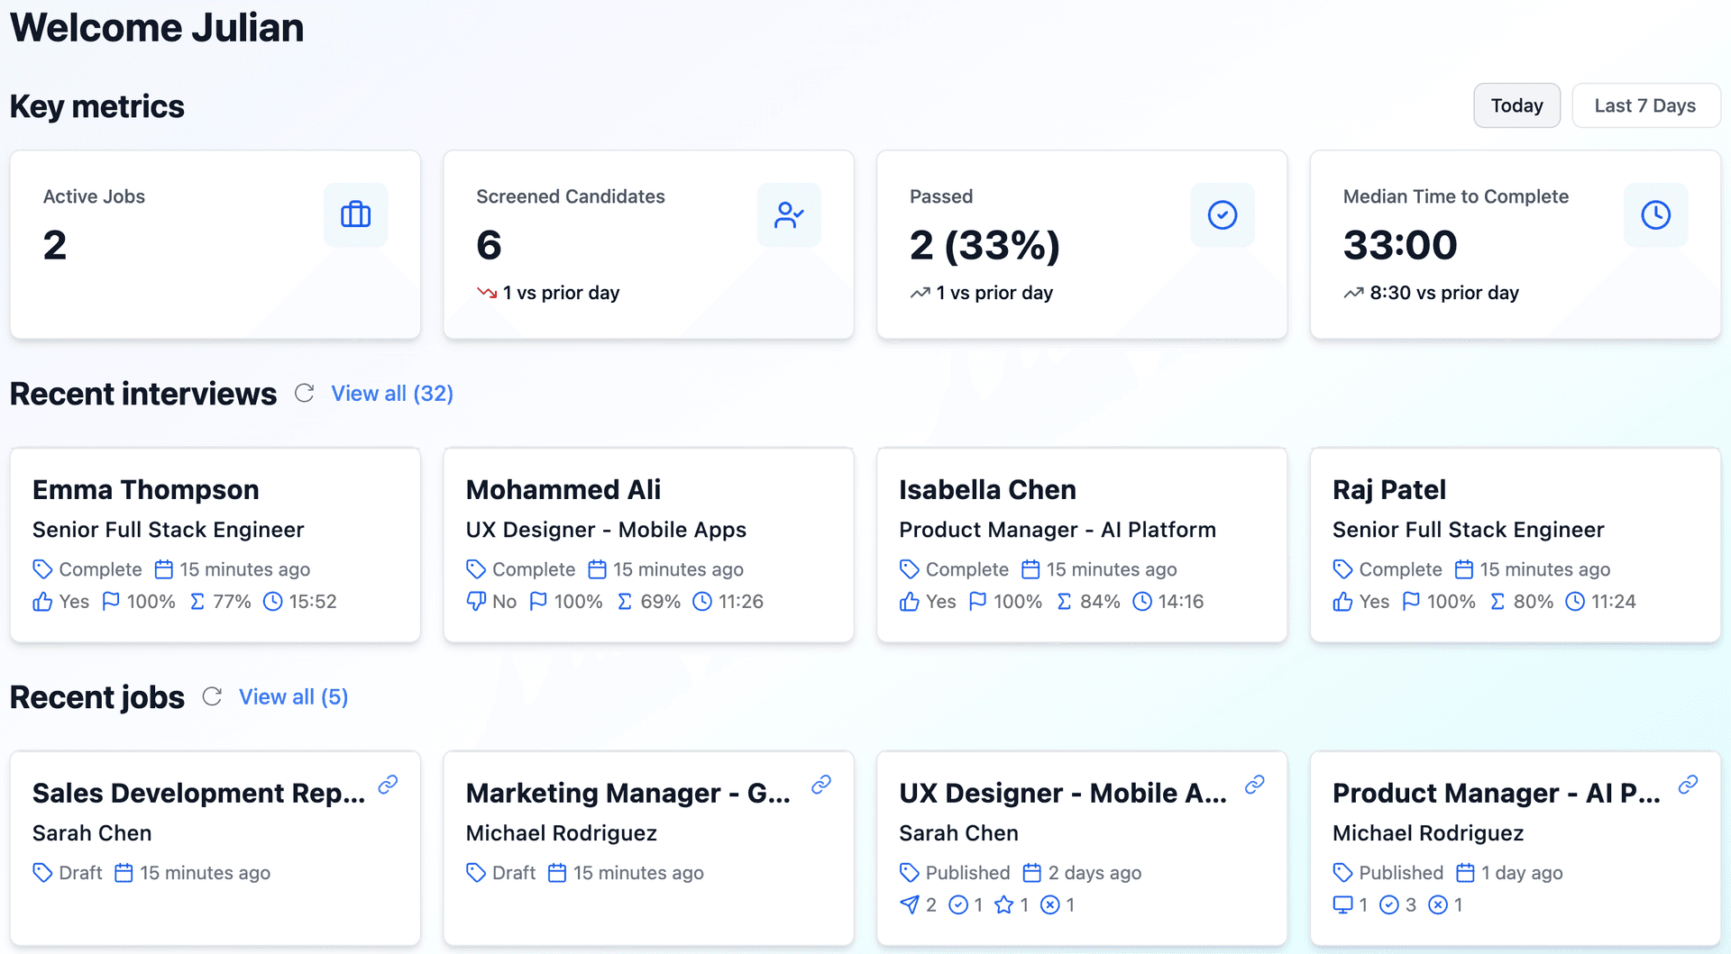Open View all (5) jobs link
Viewport: 1731px width, 954px height.
pyautogui.click(x=293, y=696)
